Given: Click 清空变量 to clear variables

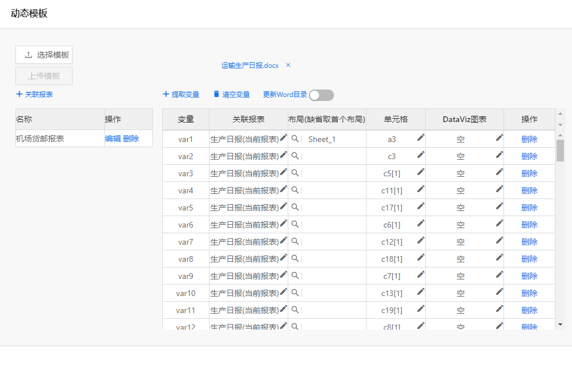Looking at the screenshot, I should pos(232,94).
